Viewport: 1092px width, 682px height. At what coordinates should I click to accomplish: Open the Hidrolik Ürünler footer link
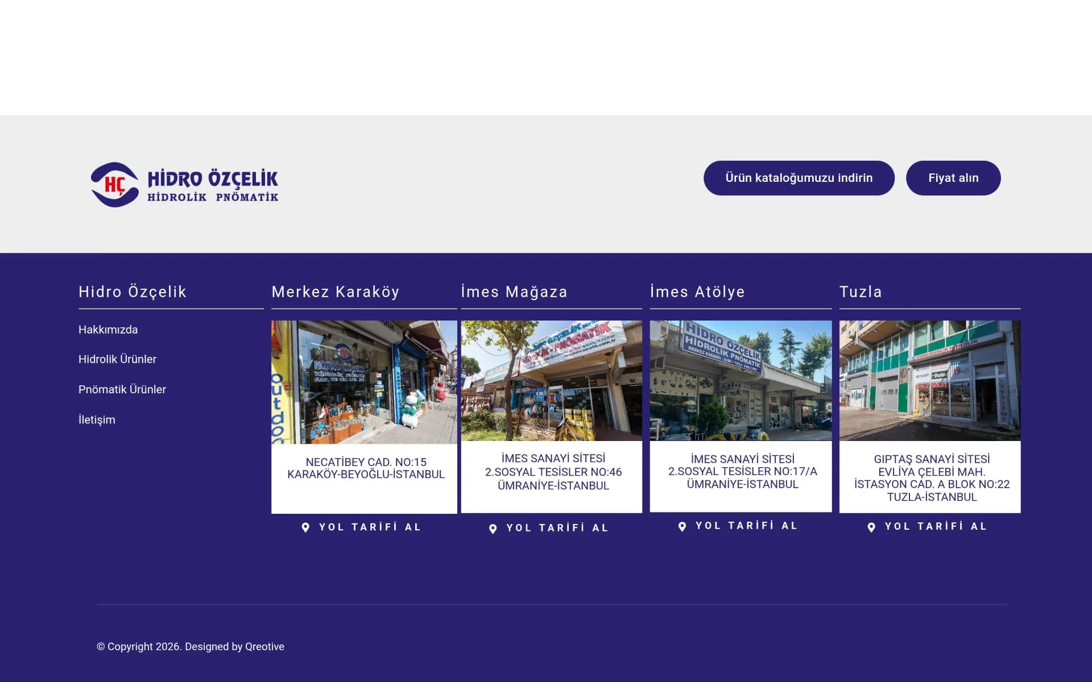117,359
